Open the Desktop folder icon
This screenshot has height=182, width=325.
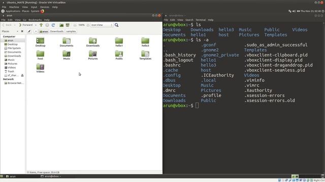point(40,42)
